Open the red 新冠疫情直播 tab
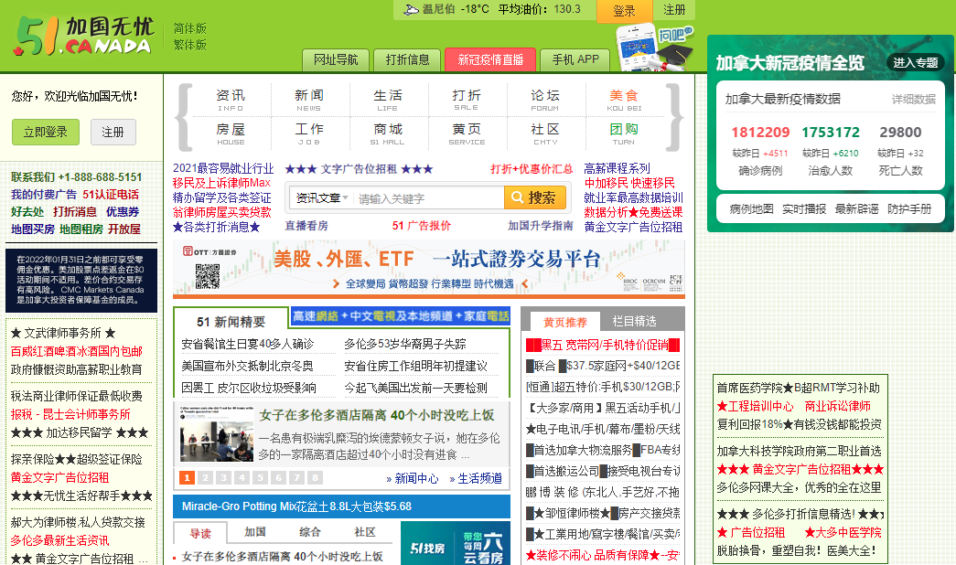Viewport: 956px width, 565px height. [x=490, y=59]
